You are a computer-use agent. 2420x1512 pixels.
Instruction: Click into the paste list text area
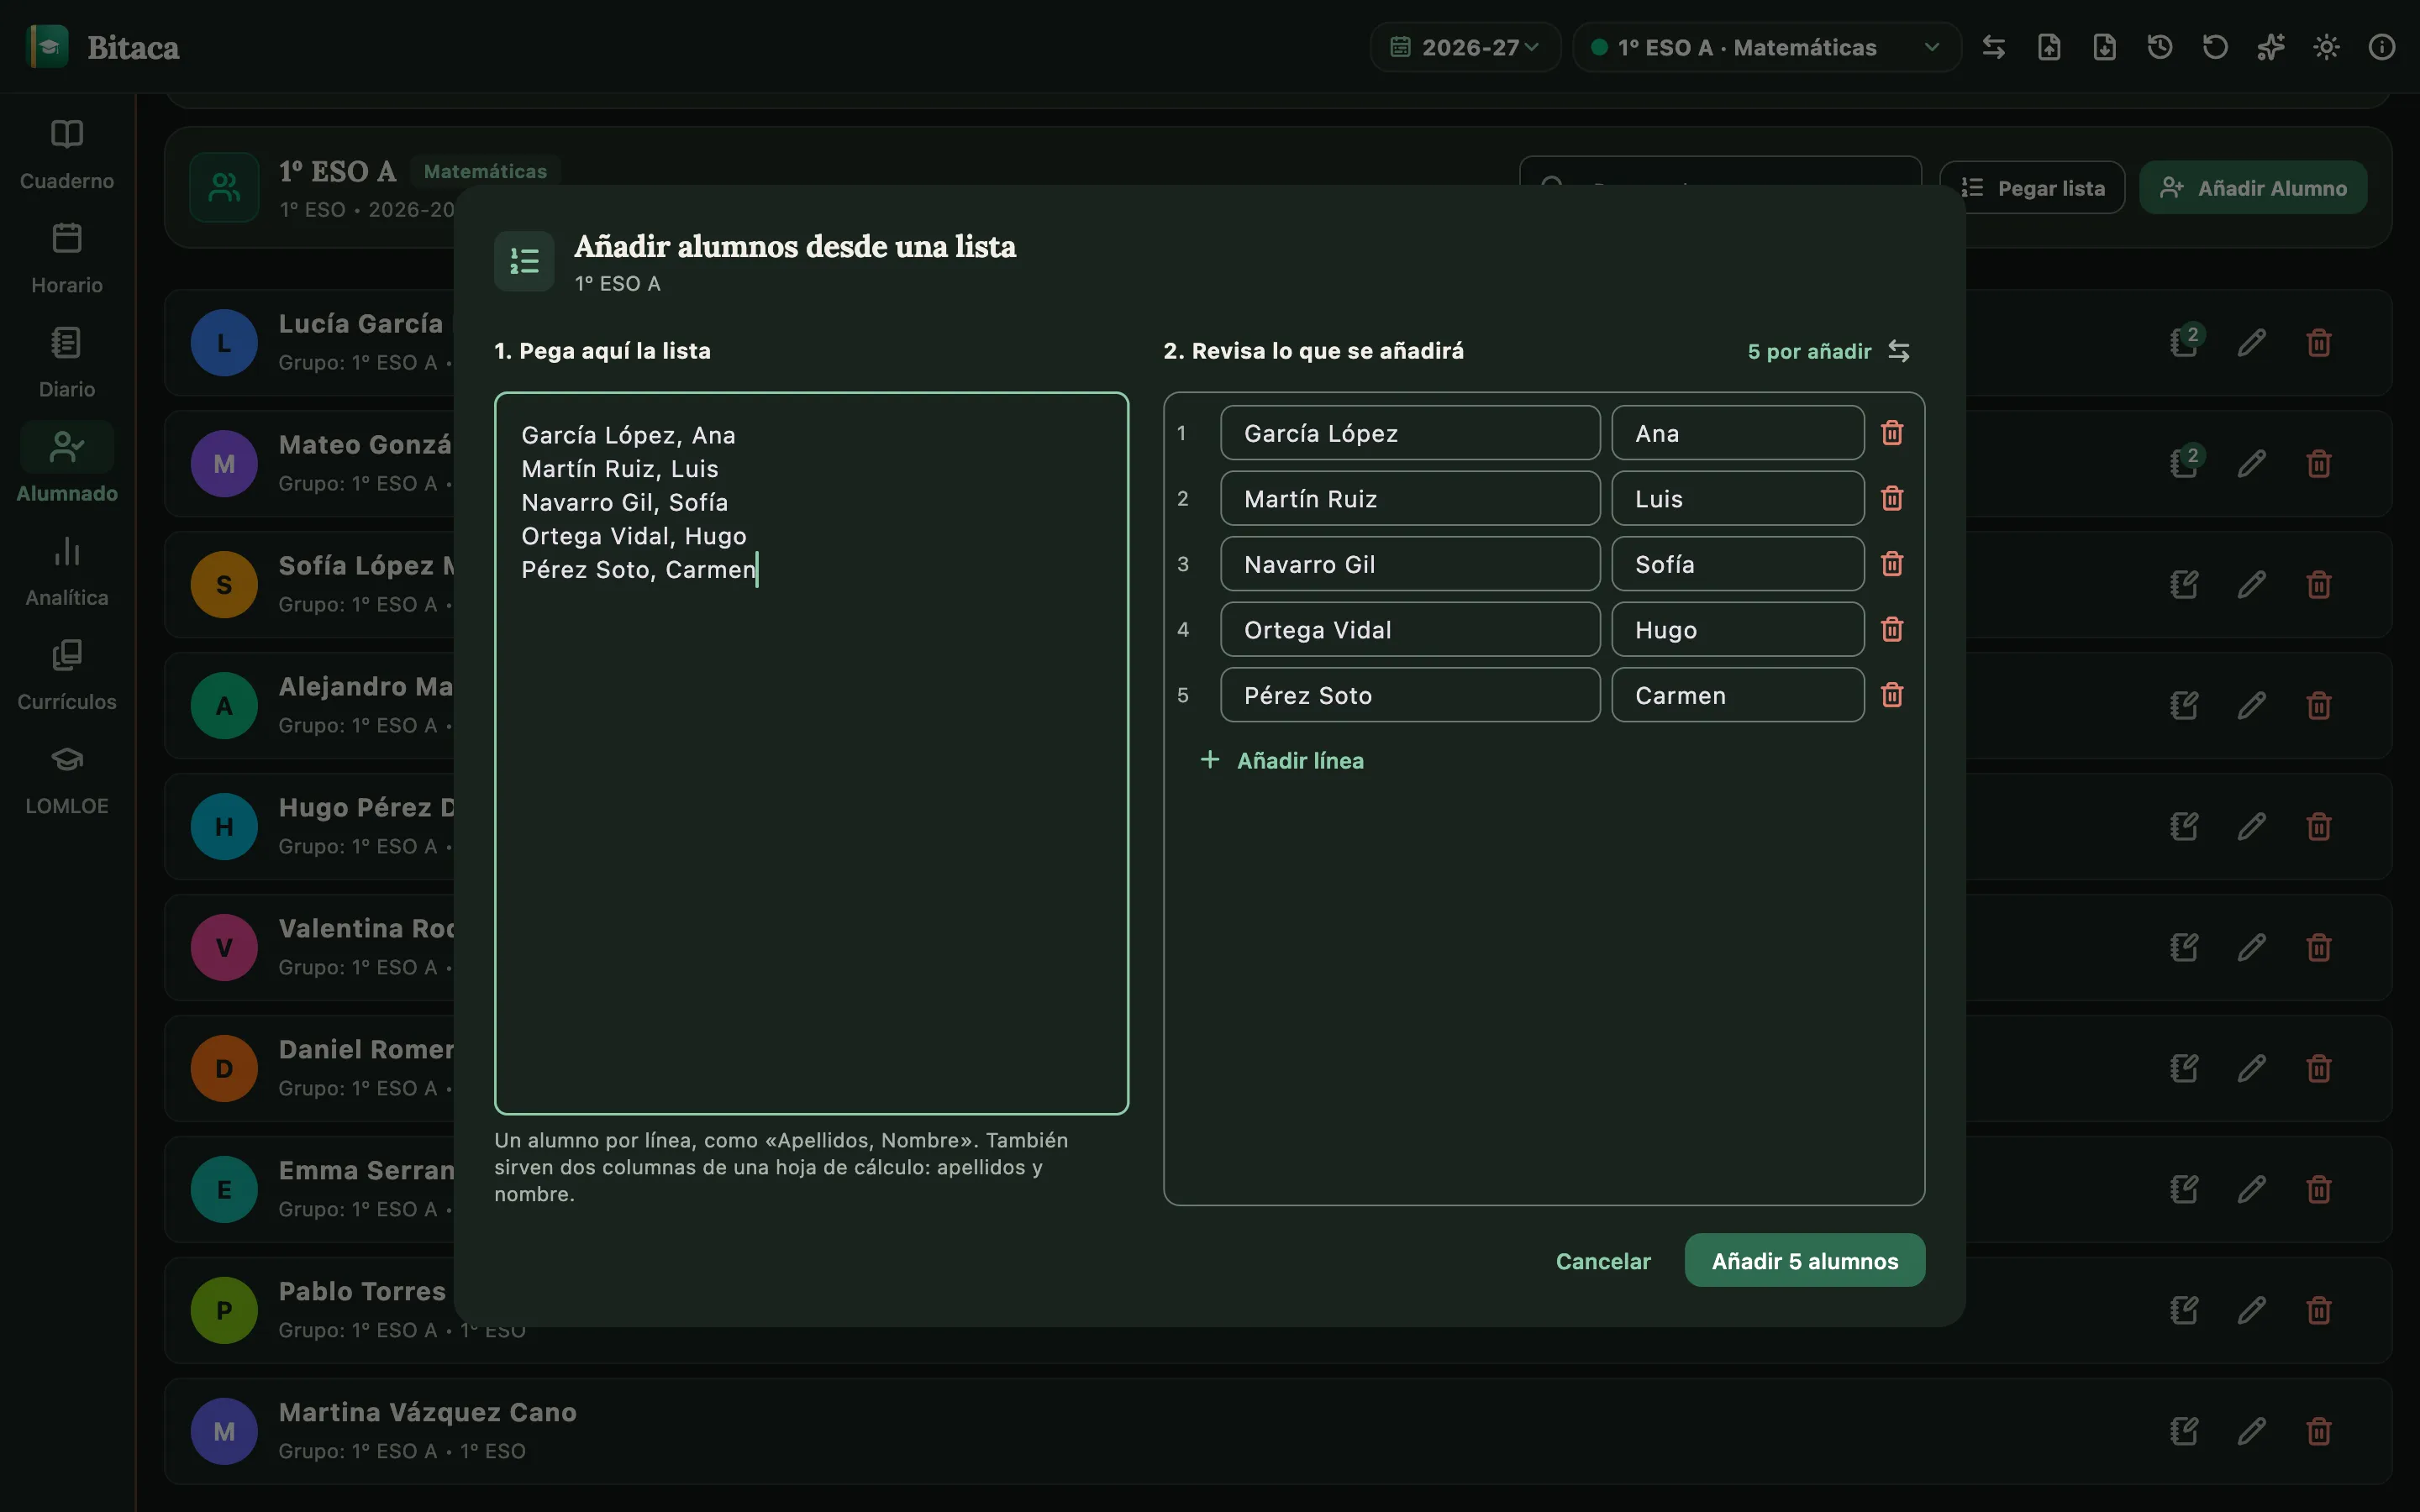(x=811, y=753)
